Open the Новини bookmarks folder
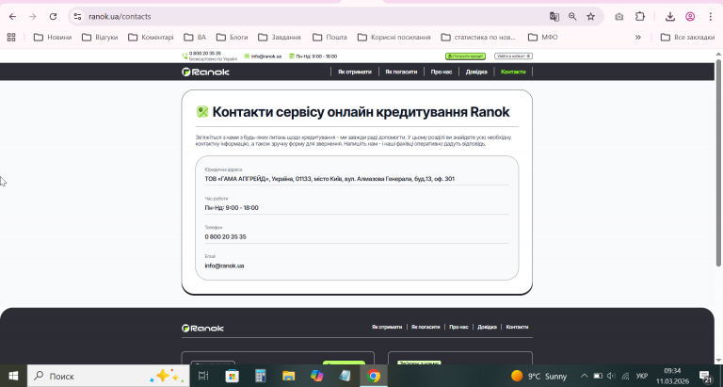Image resolution: width=723 pixels, height=387 pixels. [x=53, y=37]
